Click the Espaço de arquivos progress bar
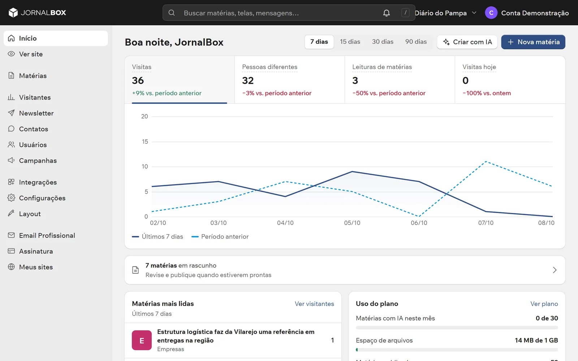 (457, 350)
